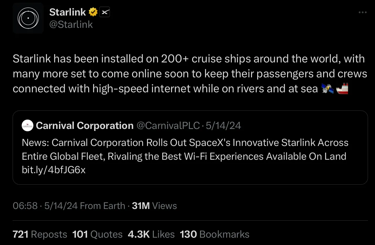This screenshot has height=245, width=375.
Task: Click the @CarnivalPLC handle
Action: click(x=168, y=126)
